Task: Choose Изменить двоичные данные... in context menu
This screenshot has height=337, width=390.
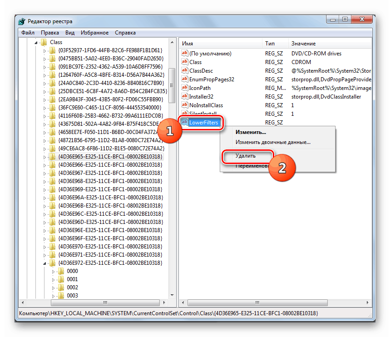Action: pos(273,142)
